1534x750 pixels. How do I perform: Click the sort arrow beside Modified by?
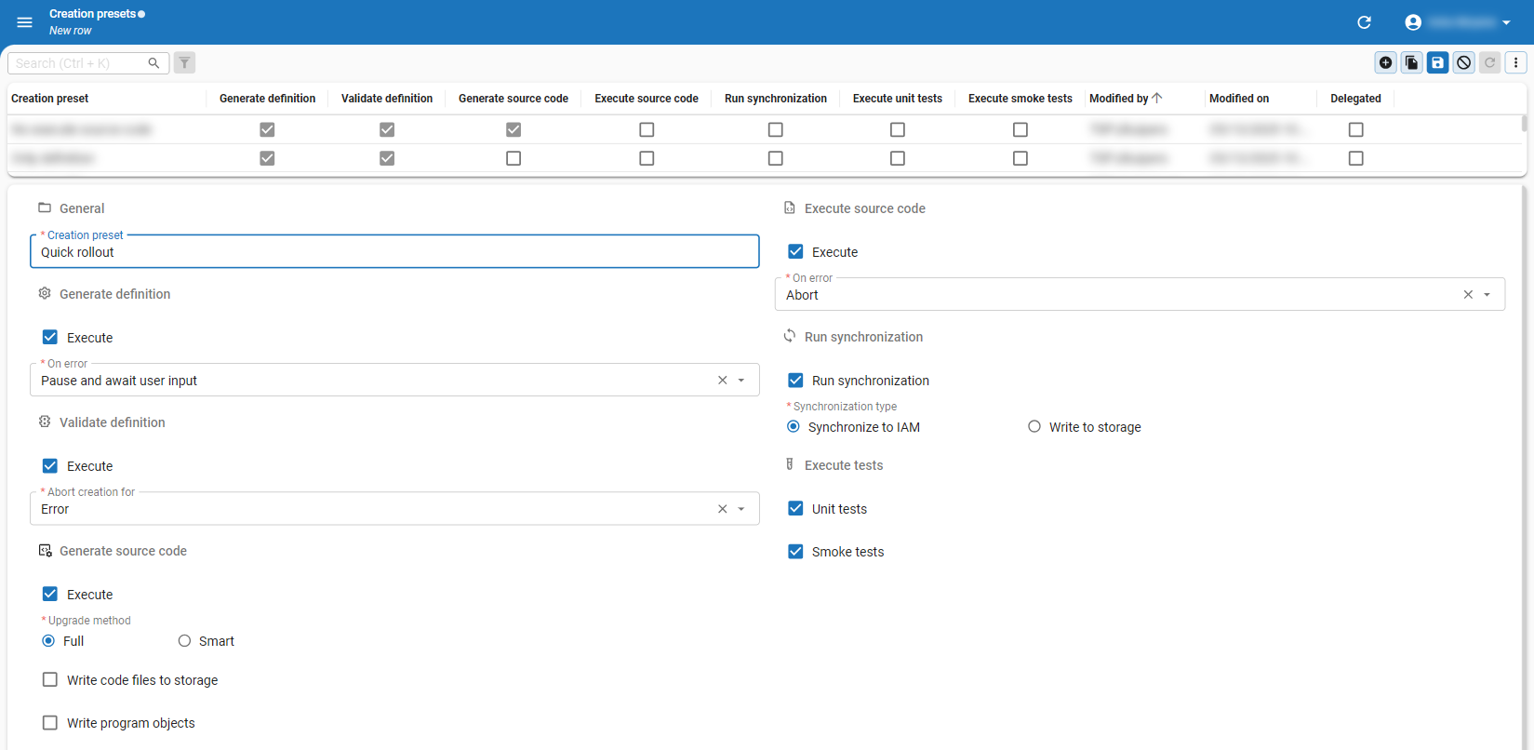(x=1157, y=98)
